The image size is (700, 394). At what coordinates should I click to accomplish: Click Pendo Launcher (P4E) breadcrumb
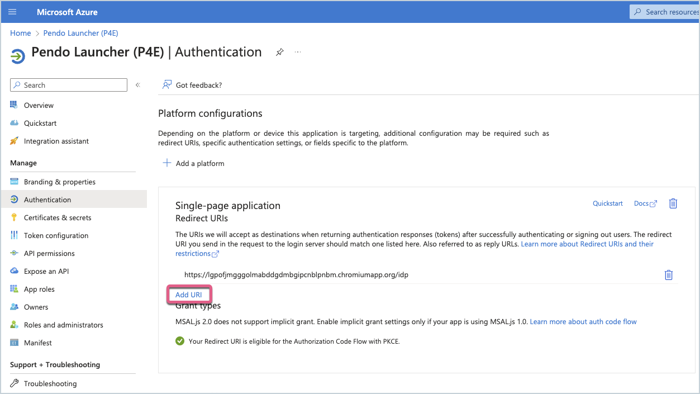(x=81, y=33)
